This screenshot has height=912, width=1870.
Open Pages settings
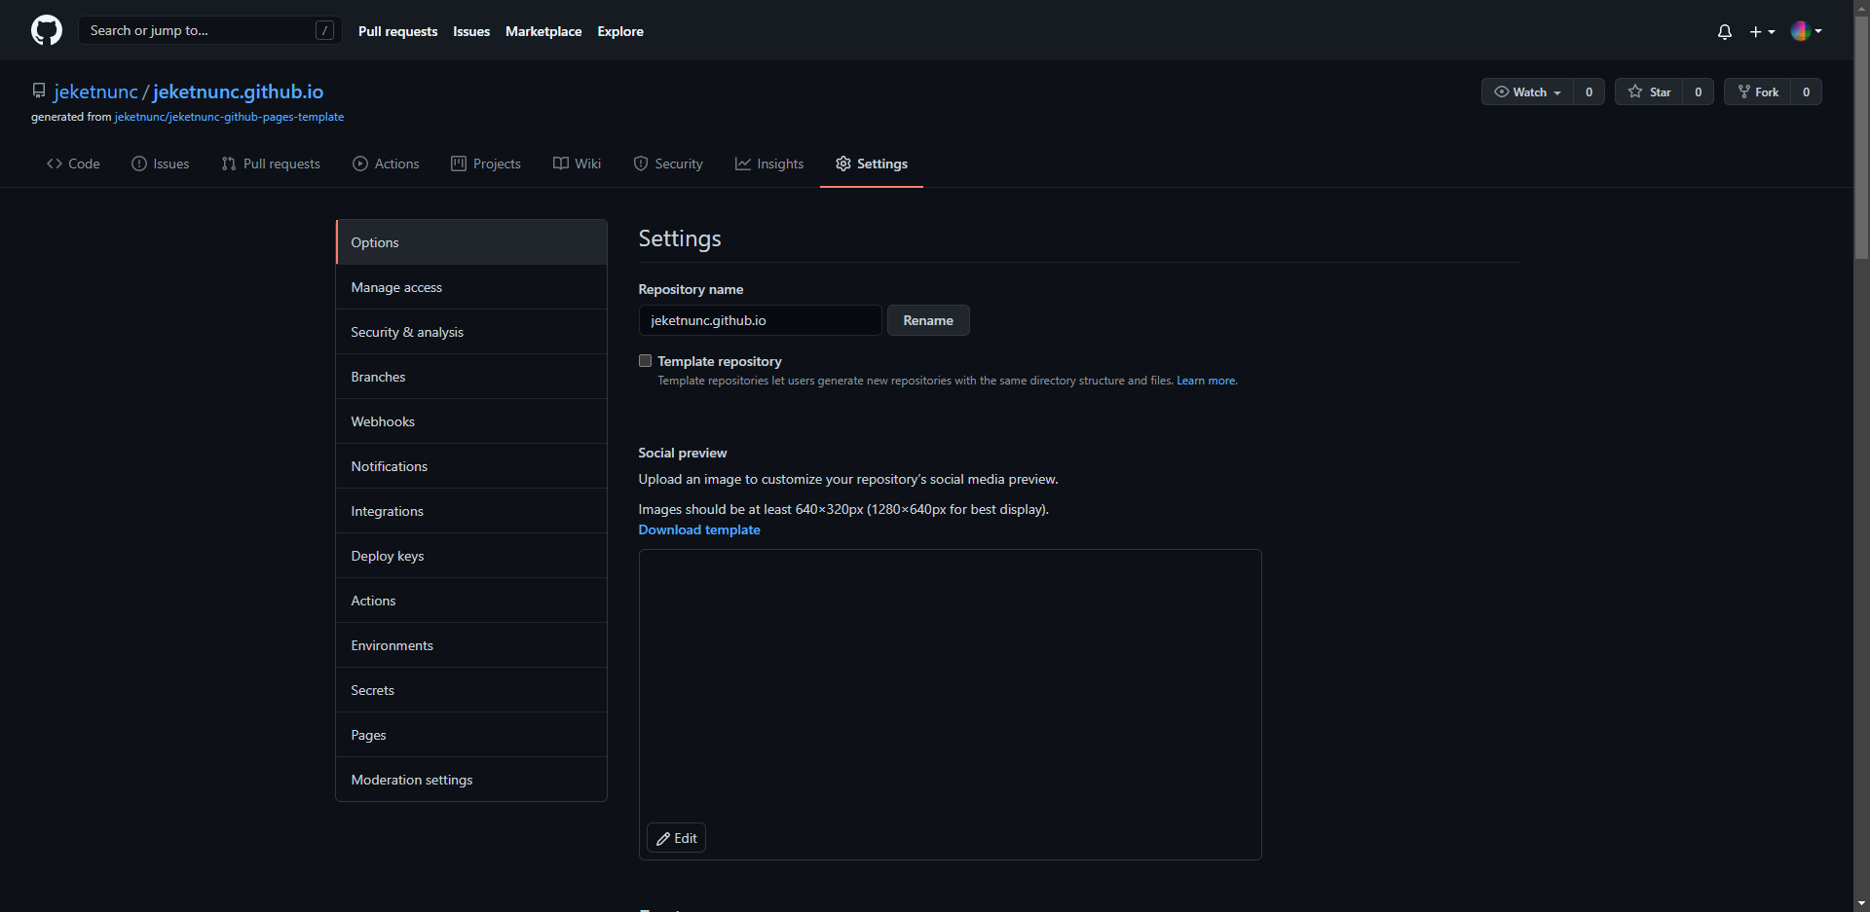(x=471, y=735)
